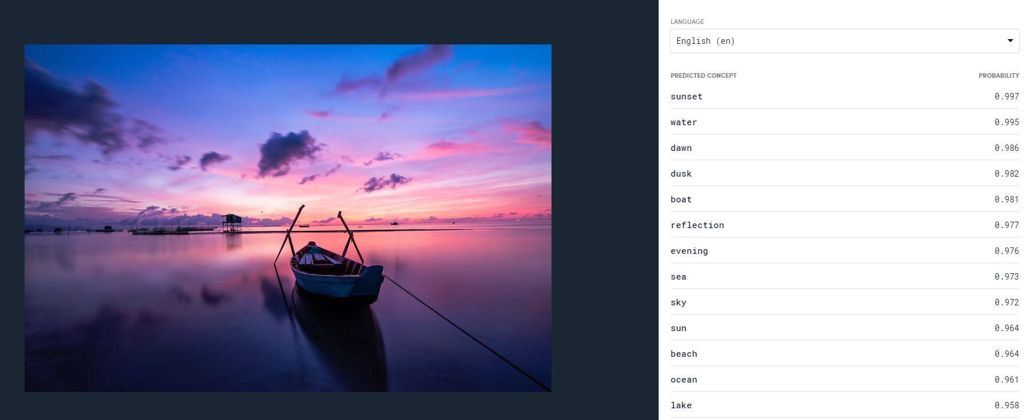This screenshot has width=1031, height=420.
Task: Select the evening concept row
Action: (x=844, y=251)
